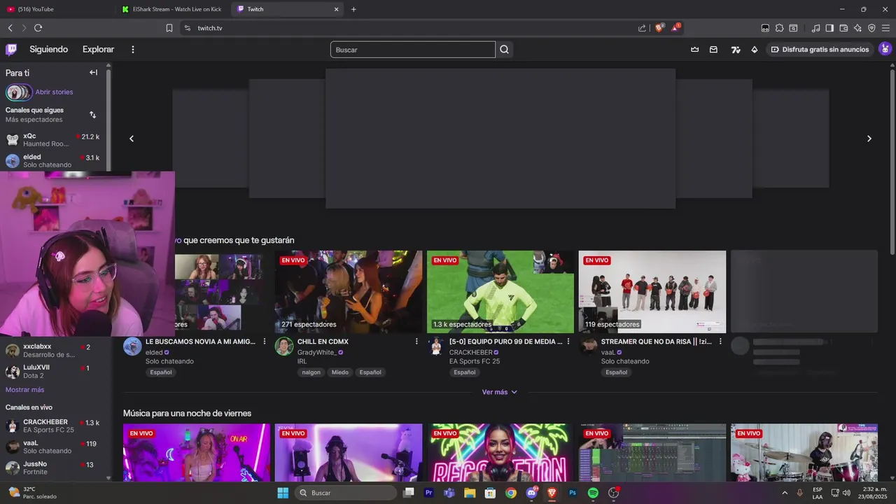Open LuluXVII channel in the sidebar

click(55, 371)
